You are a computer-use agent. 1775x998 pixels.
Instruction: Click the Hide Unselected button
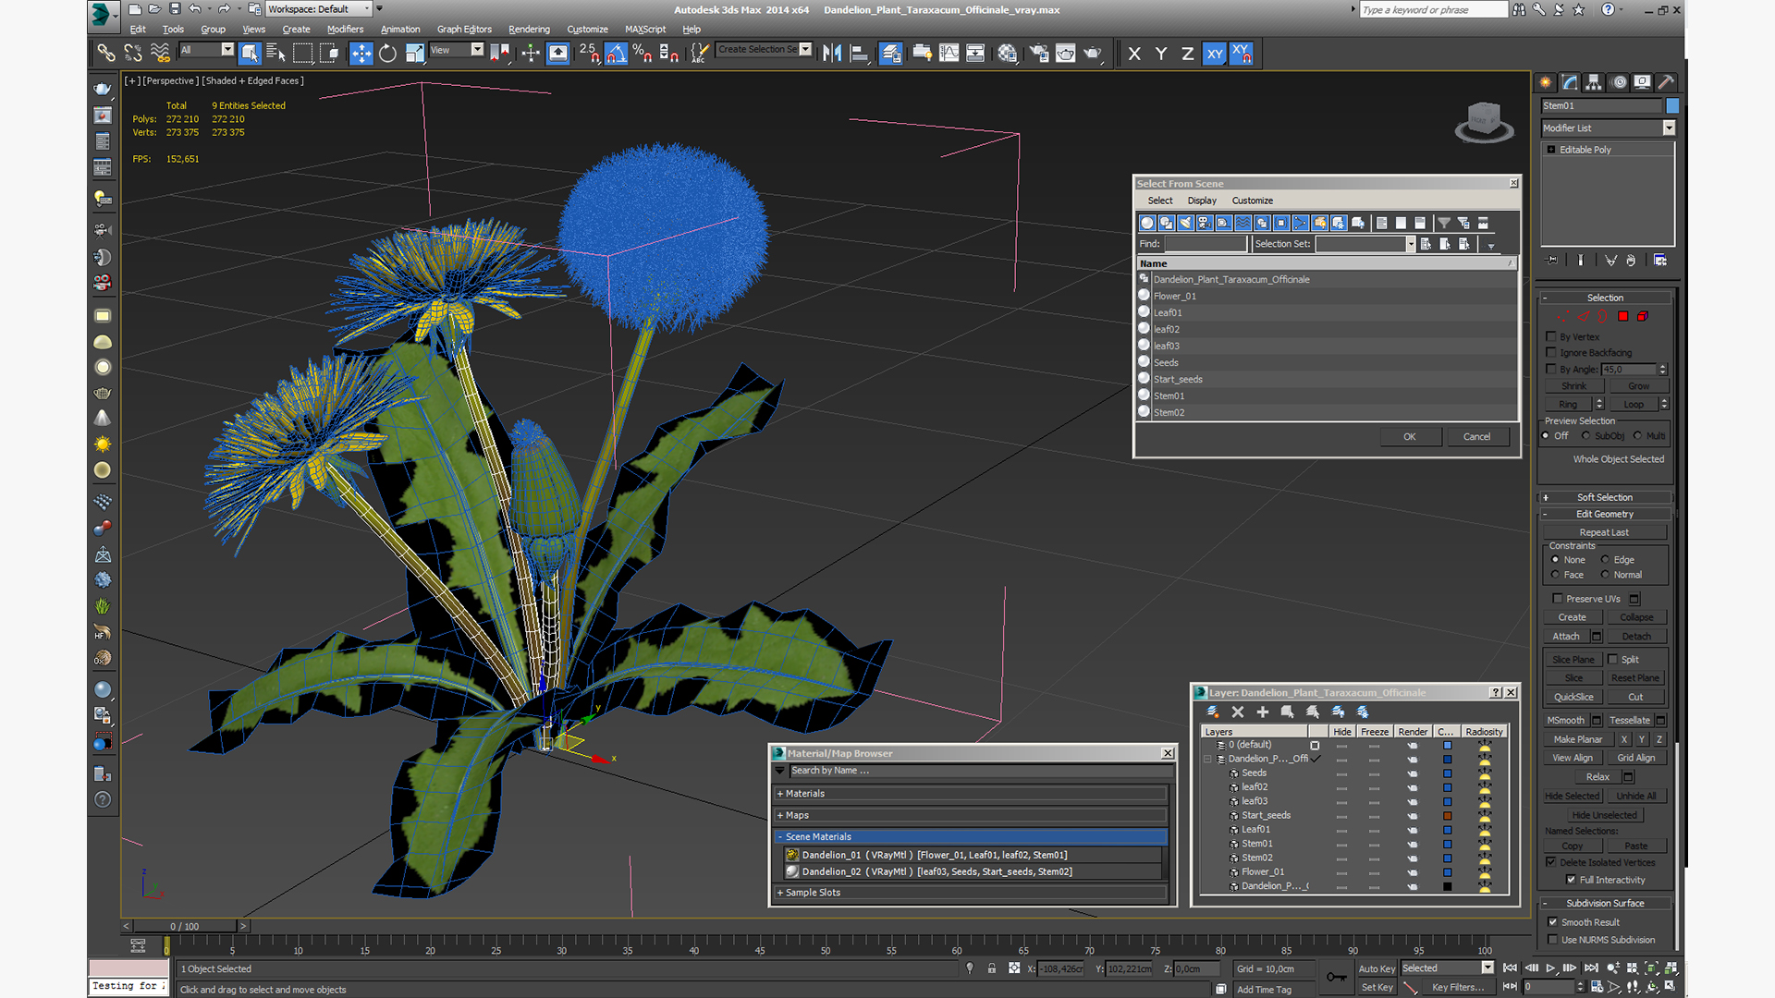pyautogui.click(x=1604, y=815)
